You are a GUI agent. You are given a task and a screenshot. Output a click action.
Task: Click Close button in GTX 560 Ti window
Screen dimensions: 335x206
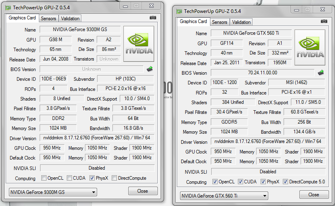[x=314, y=194]
